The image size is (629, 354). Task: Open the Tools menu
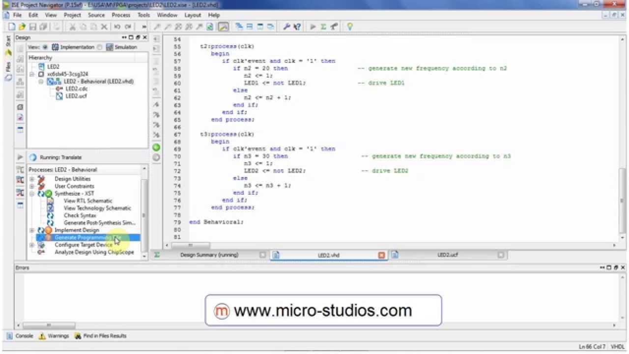143,15
